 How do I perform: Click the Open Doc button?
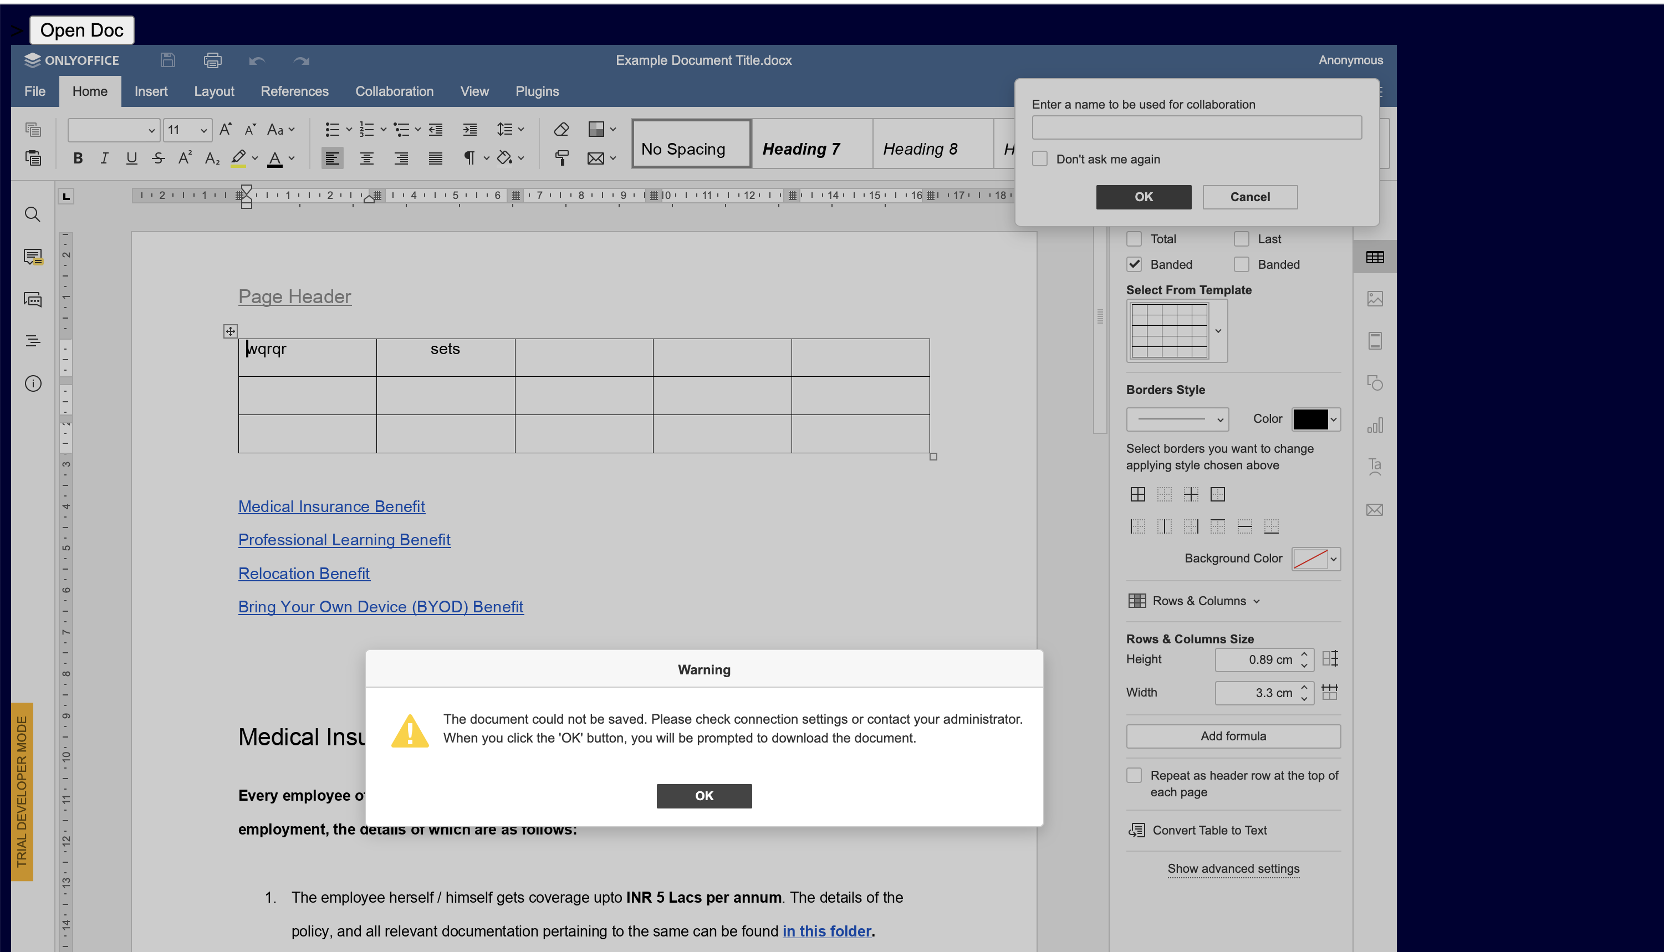click(81, 30)
